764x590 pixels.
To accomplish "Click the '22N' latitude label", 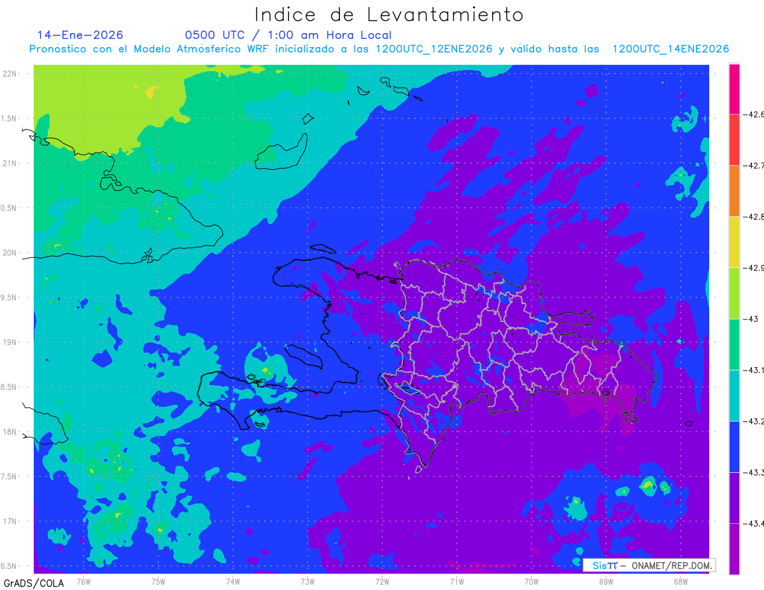I will tap(10, 73).
